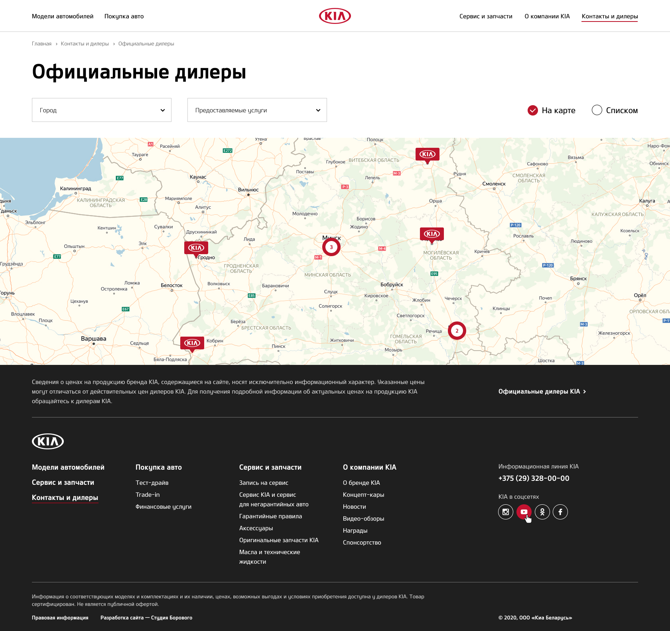Screen dimensions: 670x631
Task: Open Модели автомобилей in top menu
Action: [63, 16]
